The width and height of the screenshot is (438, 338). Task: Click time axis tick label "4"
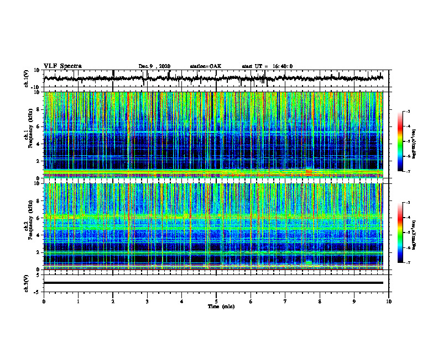pyautogui.click(x=182, y=302)
